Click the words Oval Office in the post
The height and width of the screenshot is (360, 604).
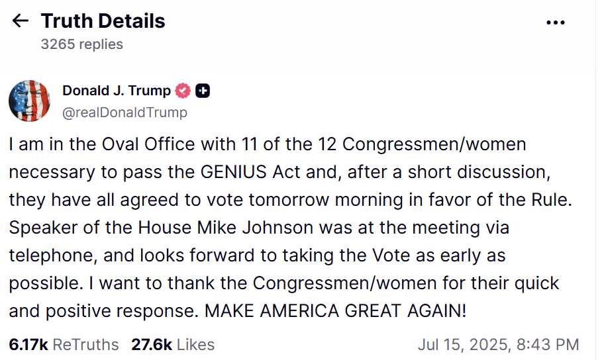[148, 144]
